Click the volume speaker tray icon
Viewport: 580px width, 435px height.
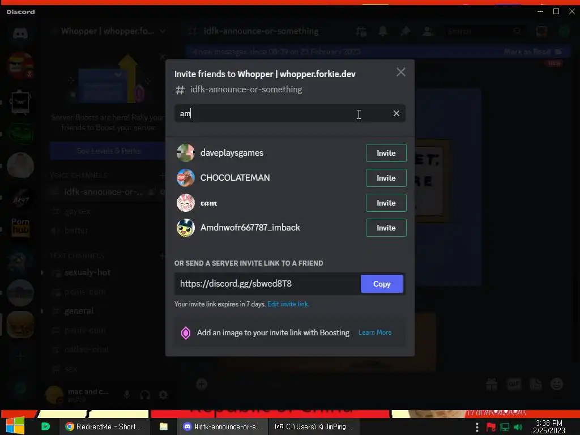[518, 427]
